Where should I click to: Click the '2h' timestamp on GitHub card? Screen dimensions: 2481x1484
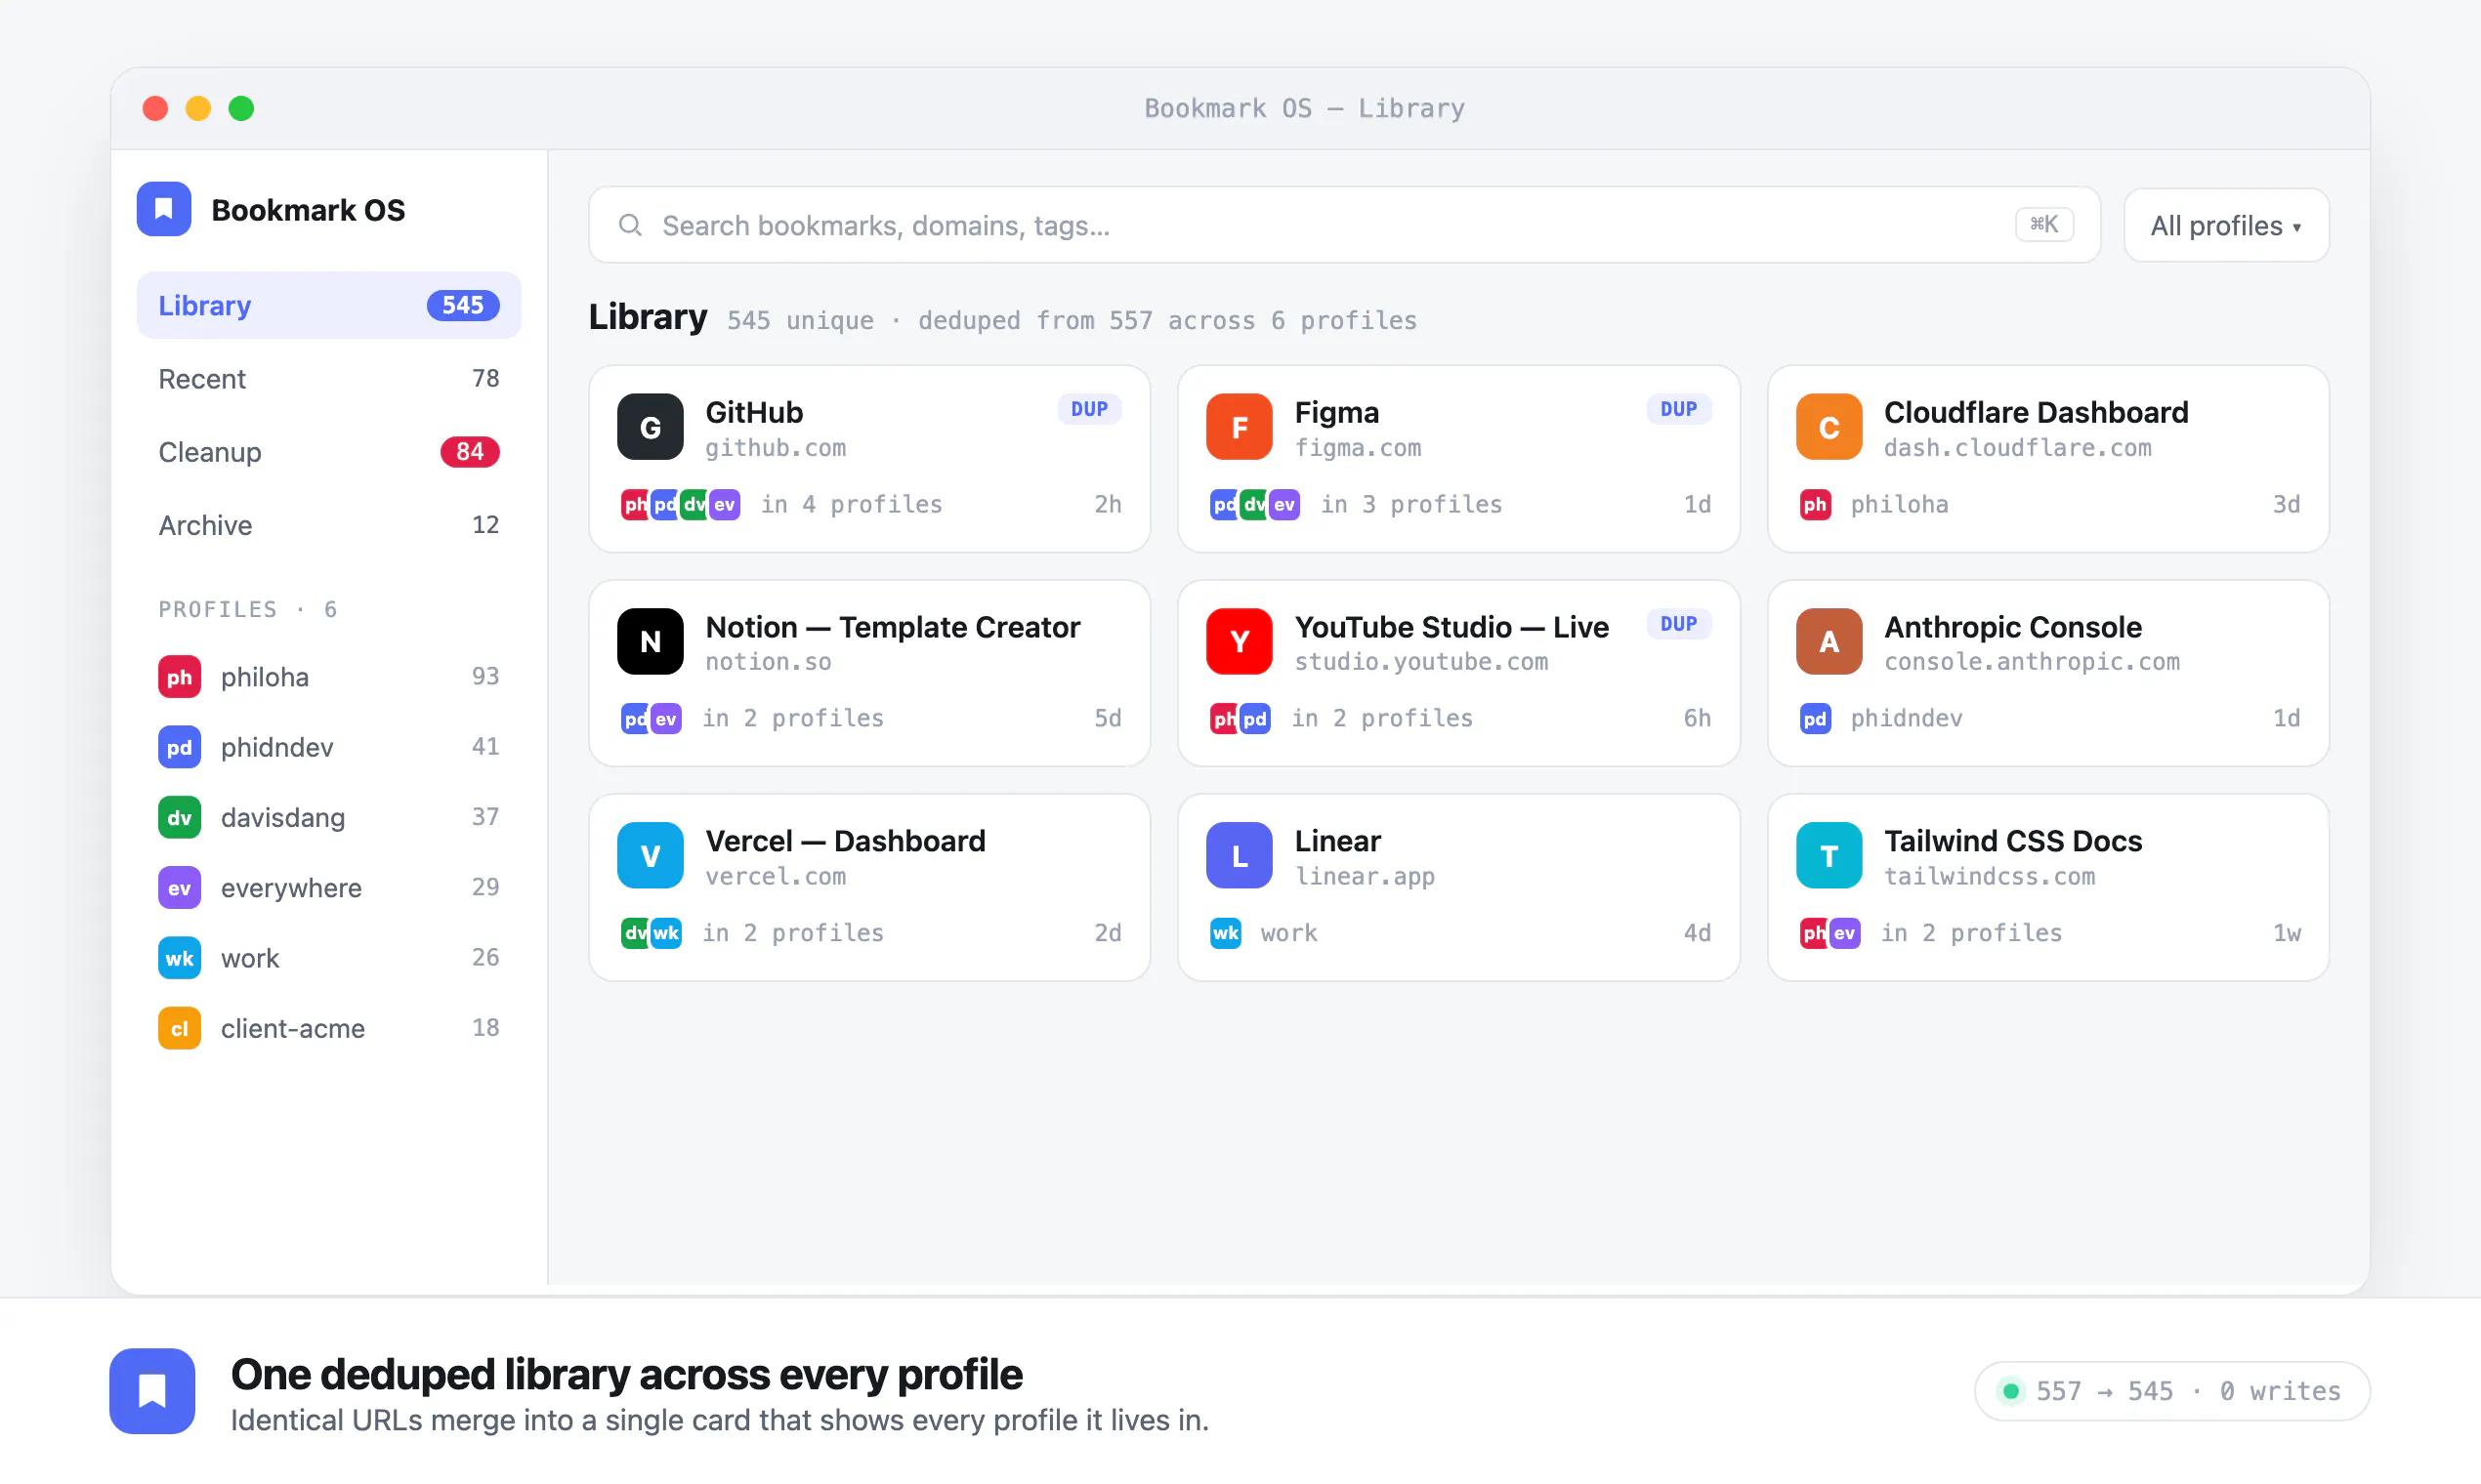point(1108,504)
